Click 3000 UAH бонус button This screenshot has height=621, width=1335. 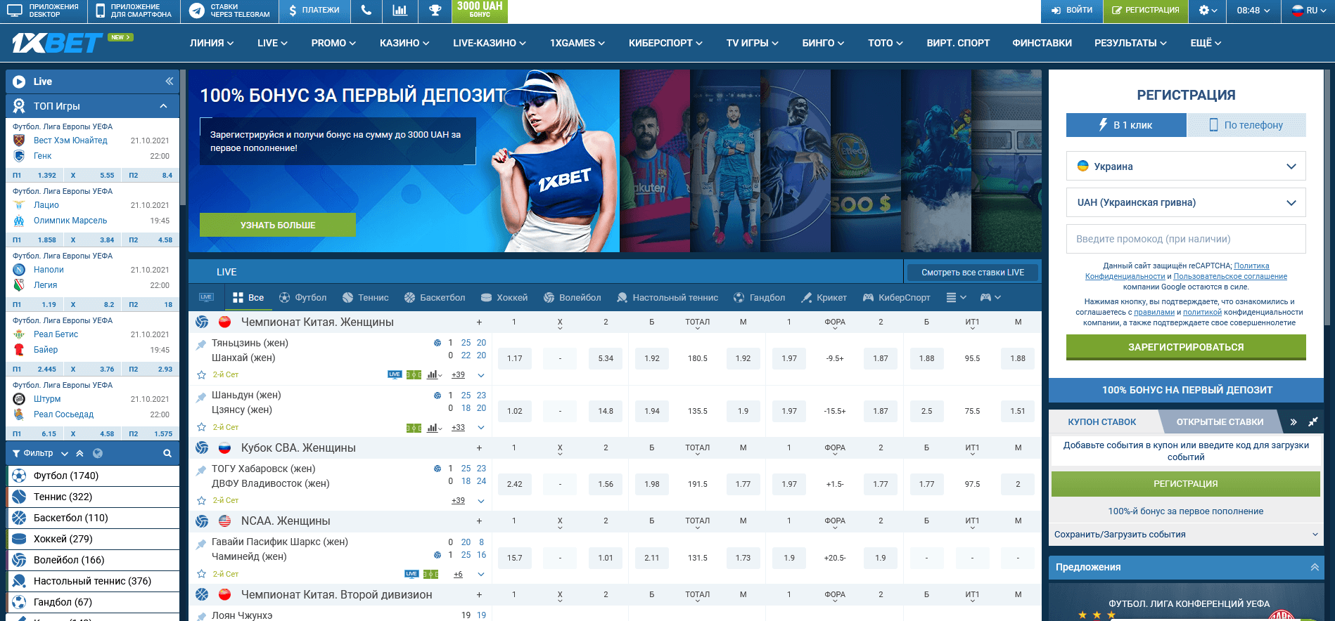(480, 11)
